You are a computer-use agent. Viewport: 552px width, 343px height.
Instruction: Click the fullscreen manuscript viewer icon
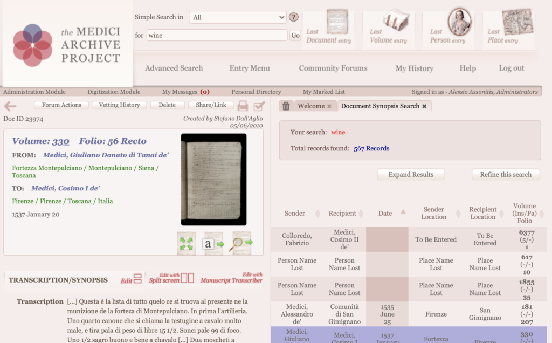(187, 243)
